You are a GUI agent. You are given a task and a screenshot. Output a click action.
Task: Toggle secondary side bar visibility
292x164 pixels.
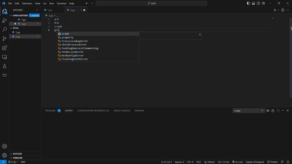(x=258, y=3)
